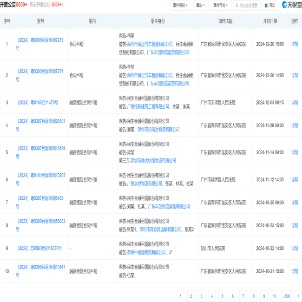Viewport: 302px width, 302px height.
Task: Click the search magnifier icon
Action: coord(237,6)
